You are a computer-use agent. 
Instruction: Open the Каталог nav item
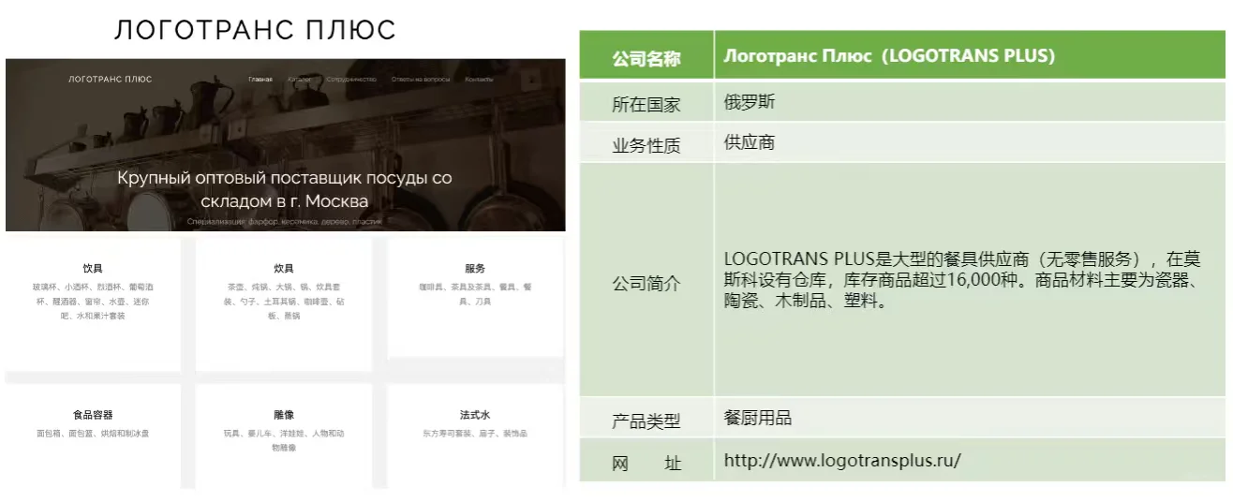pos(300,80)
